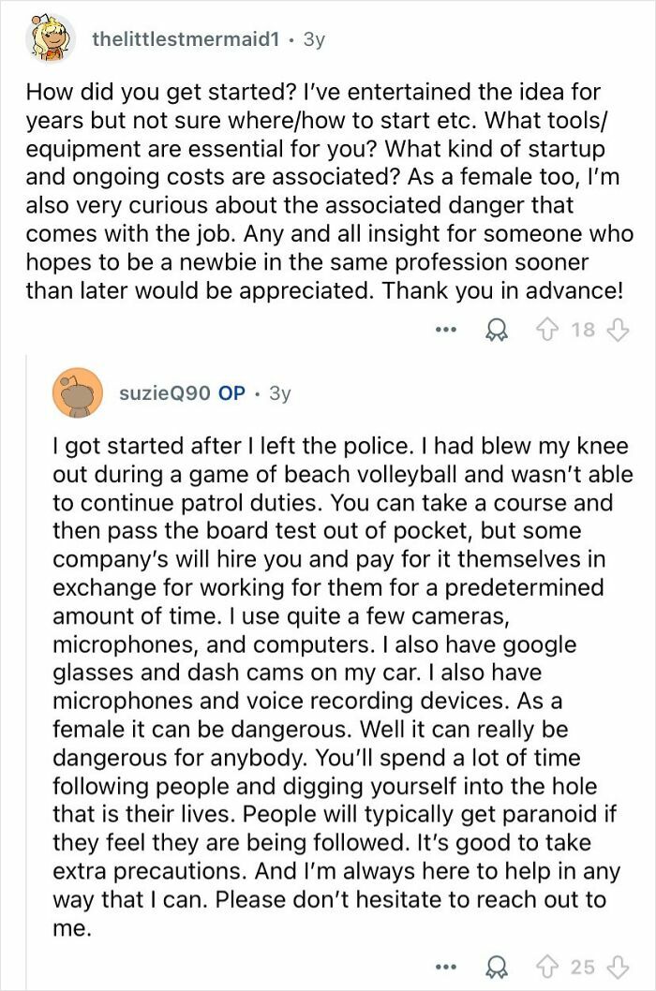Open more options on thelittlestmermaid1's comment
Screen dimensions: 656x991
[446, 330]
